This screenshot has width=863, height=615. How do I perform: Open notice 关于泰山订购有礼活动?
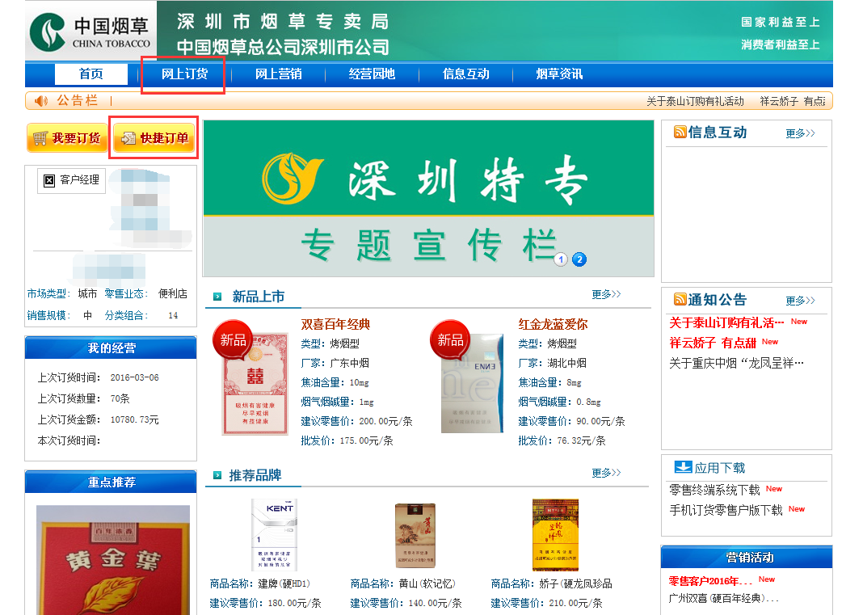(726, 322)
